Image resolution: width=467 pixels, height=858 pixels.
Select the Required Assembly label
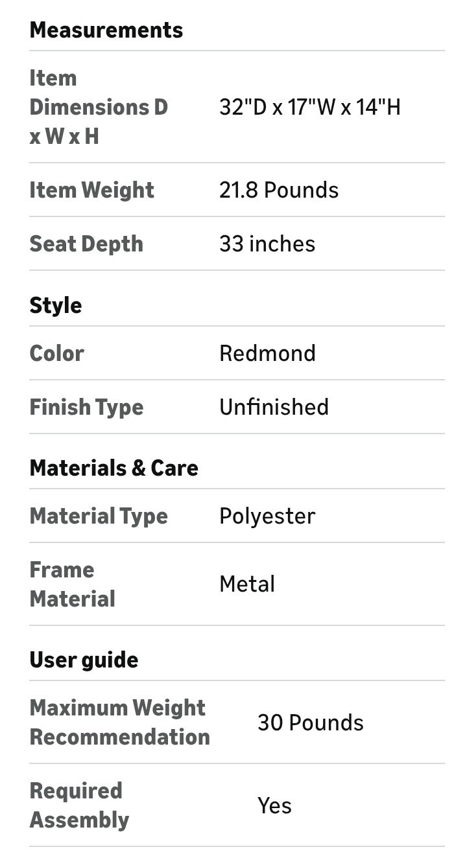(79, 805)
